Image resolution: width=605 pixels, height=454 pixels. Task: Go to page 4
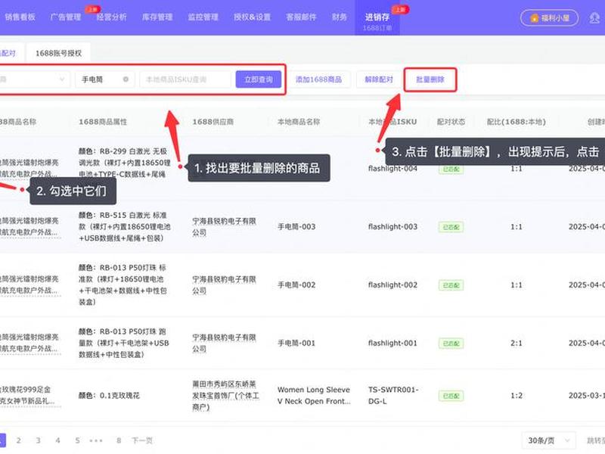click(x=57, y=440)
